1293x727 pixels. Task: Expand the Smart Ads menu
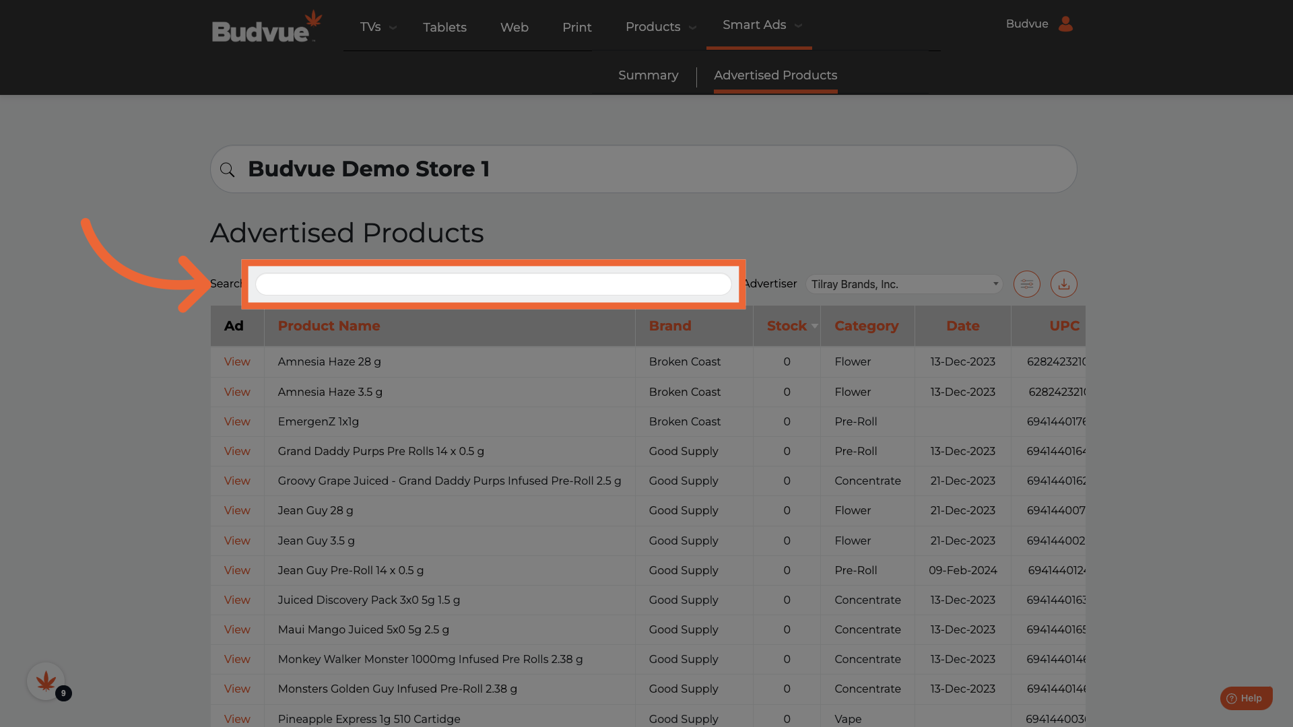tap(761, 25)
